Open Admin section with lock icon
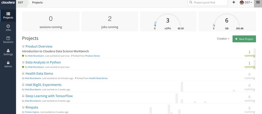The image size is (262, 114). click(x=8, y=64)
